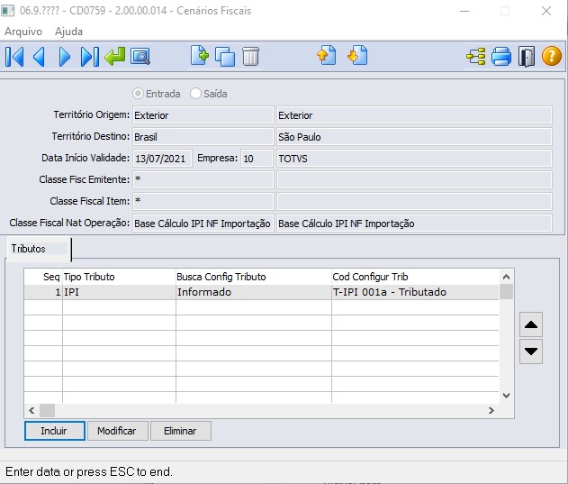Click the Data Início Validade field
Viewport: 568px width, 484px height.
click(x=162, y=159)
